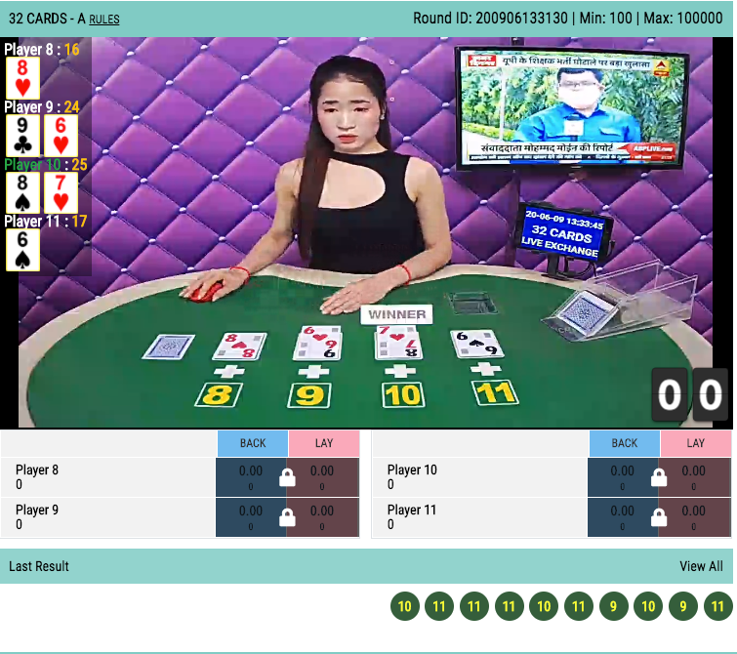Click the lock icon on Player 8 odds

[287, 477]
